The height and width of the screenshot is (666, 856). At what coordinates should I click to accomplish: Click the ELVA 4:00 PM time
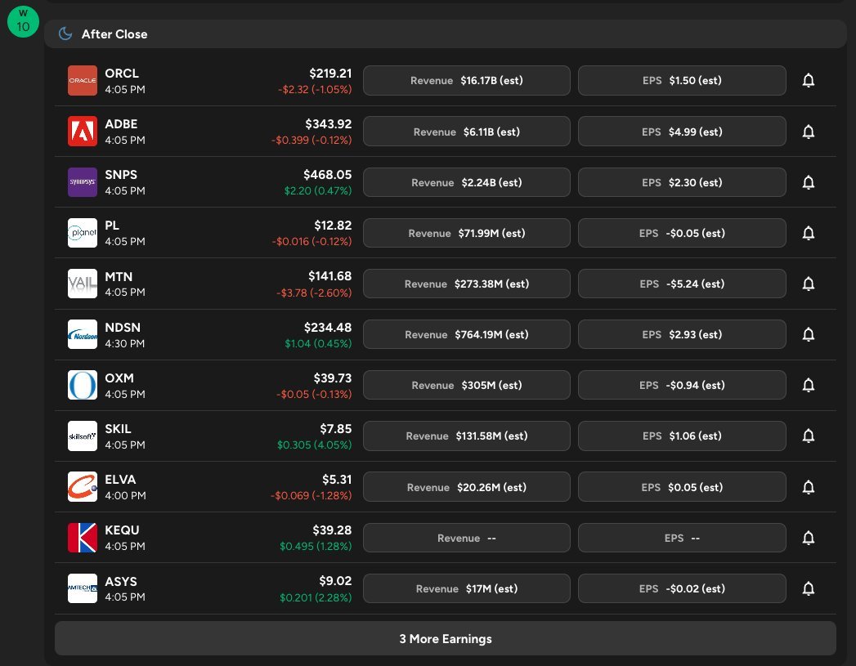pos(126,496)
